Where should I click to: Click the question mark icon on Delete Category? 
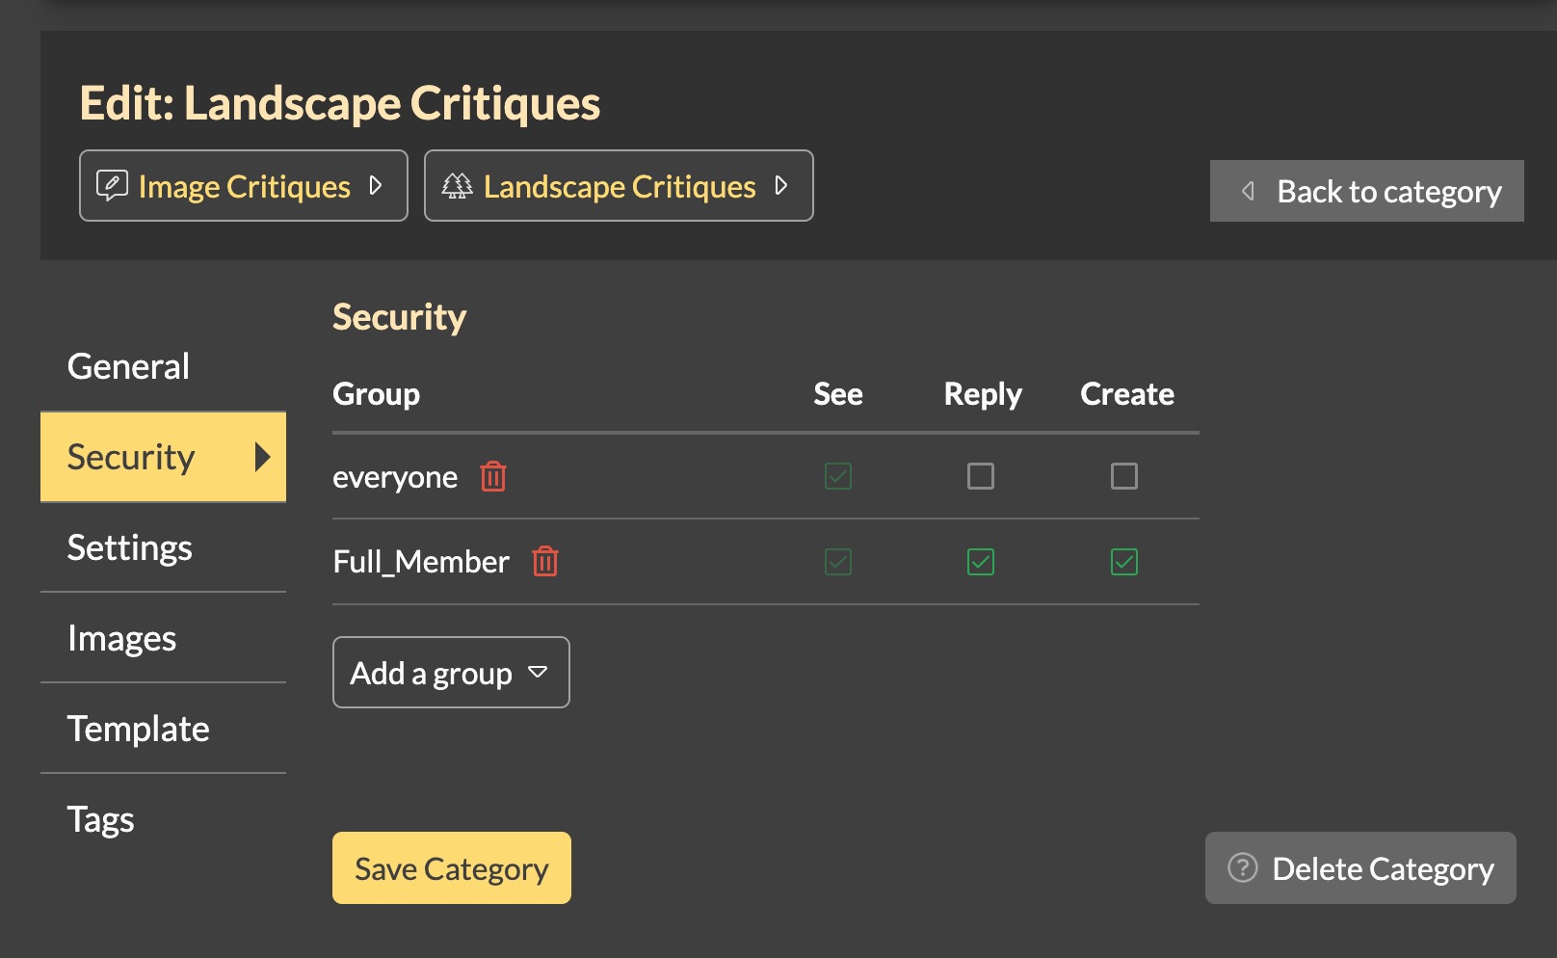click(x=1242, y=867)
